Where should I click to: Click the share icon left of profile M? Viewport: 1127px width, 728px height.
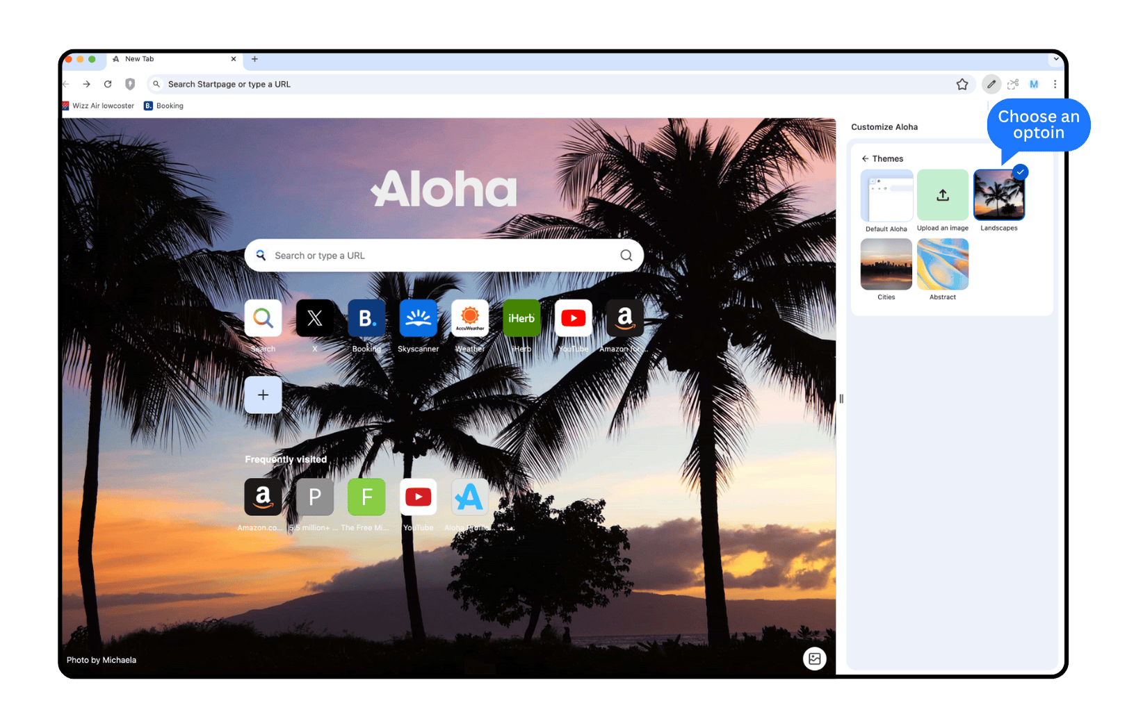(1013, 84)
